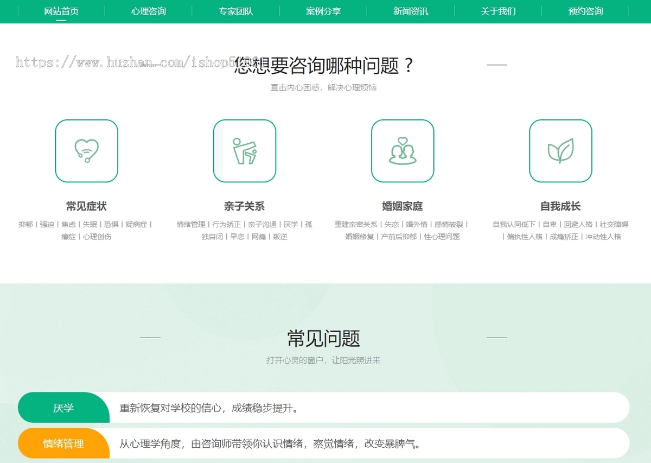The image size is (651, 463).
Task: Click 网瘾 under 亲子关系
Action: 259,237
